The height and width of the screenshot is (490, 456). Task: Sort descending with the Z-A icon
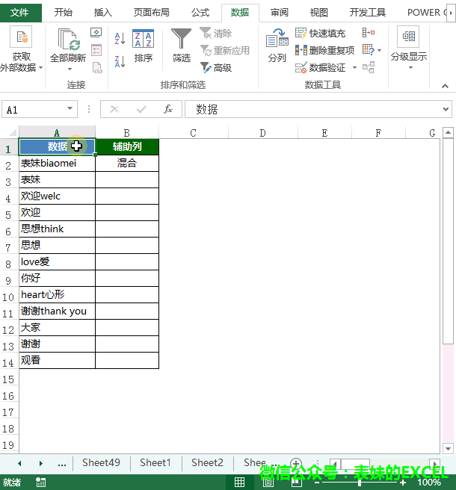120,61
